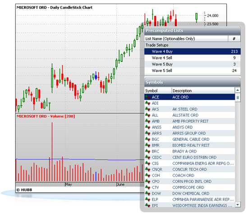Click the Trade Setups group row
This screenshot has height=219, width=248.
(193, 45)
